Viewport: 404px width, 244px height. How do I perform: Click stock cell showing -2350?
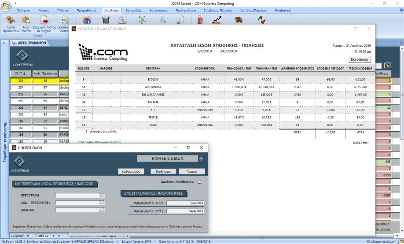tap(383, 175)
